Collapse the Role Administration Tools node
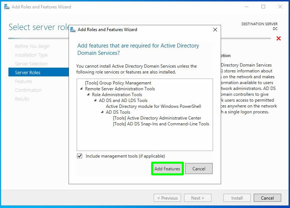This screenshot has width=290, height=208. tap(88, 95)
